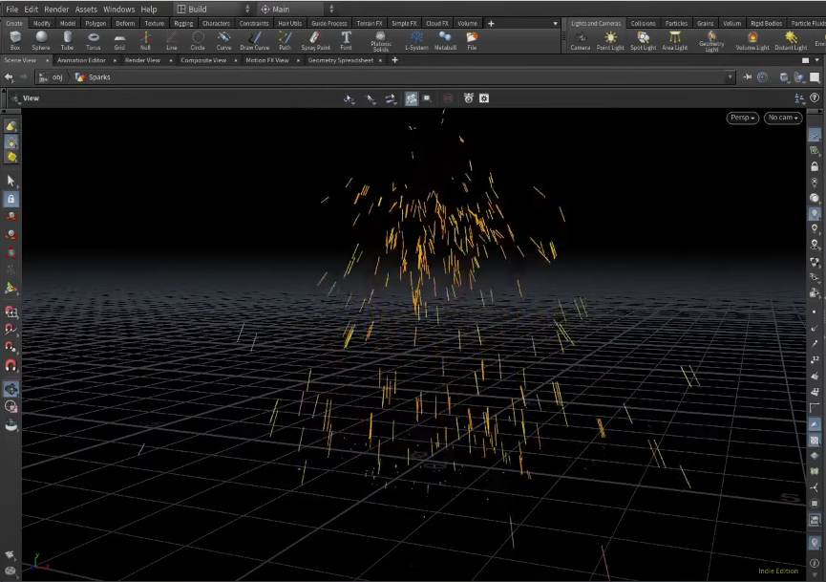Add a new pane tab
This screenshot has height=582, width=826.
click(x=394, y=60)
